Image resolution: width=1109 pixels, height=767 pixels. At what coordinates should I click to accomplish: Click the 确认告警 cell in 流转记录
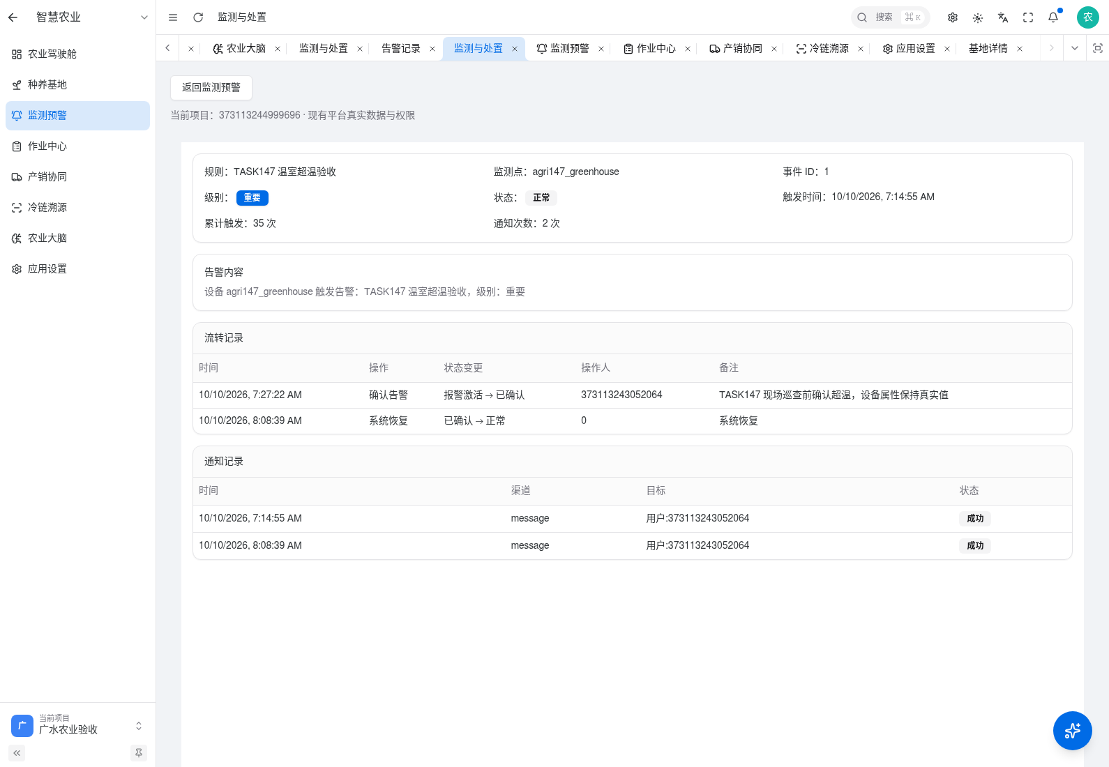pyautogui.click(x=388, y=395)
